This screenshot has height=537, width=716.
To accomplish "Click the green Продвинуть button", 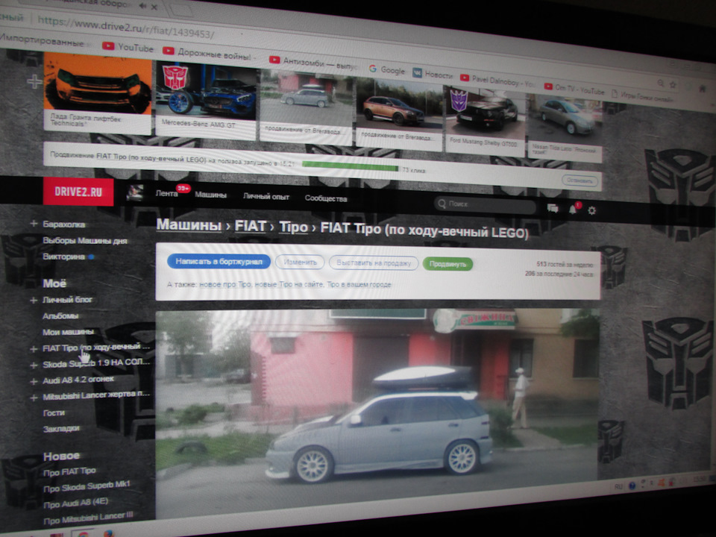I will coord(447,264).
